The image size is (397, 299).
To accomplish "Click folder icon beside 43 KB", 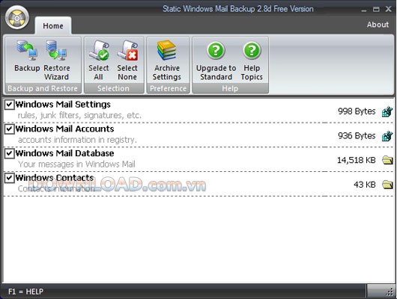I will 387,185.
